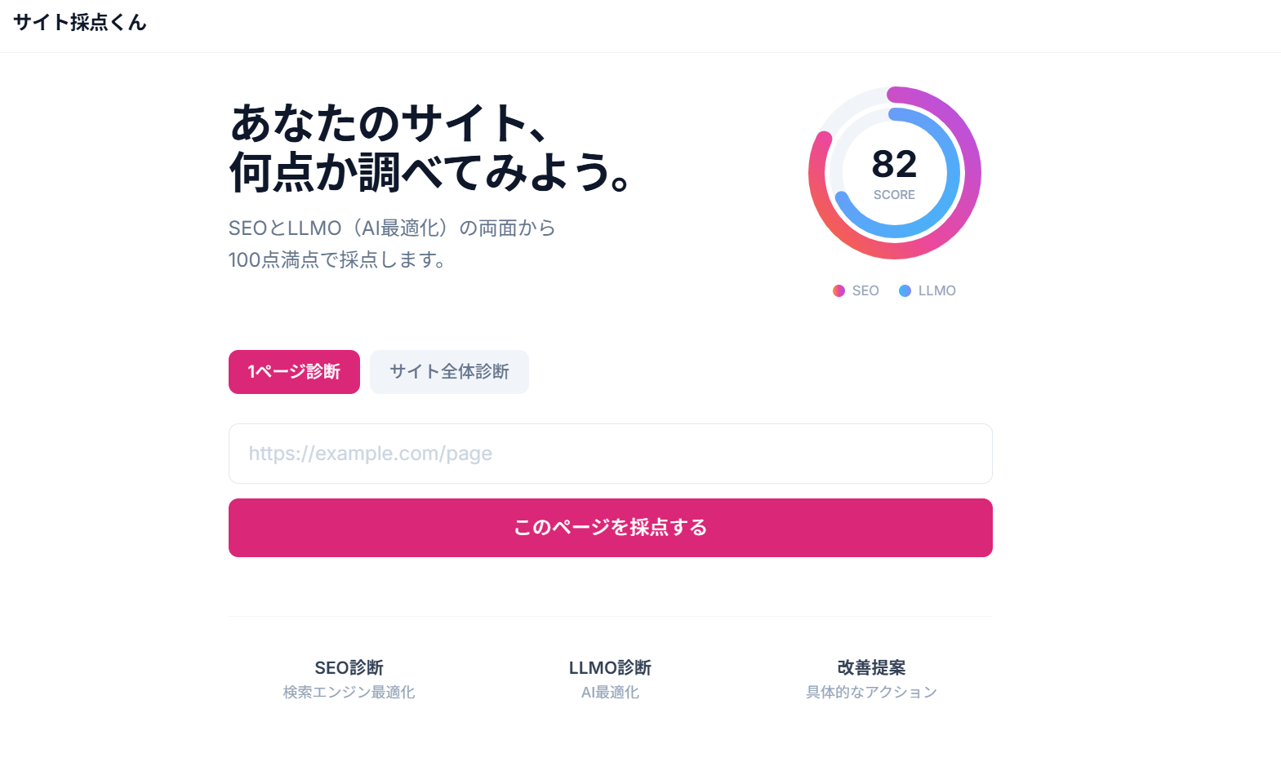Click the SEO legend label
Viewport: 1281px width, 766px height.
coord(865,291)
